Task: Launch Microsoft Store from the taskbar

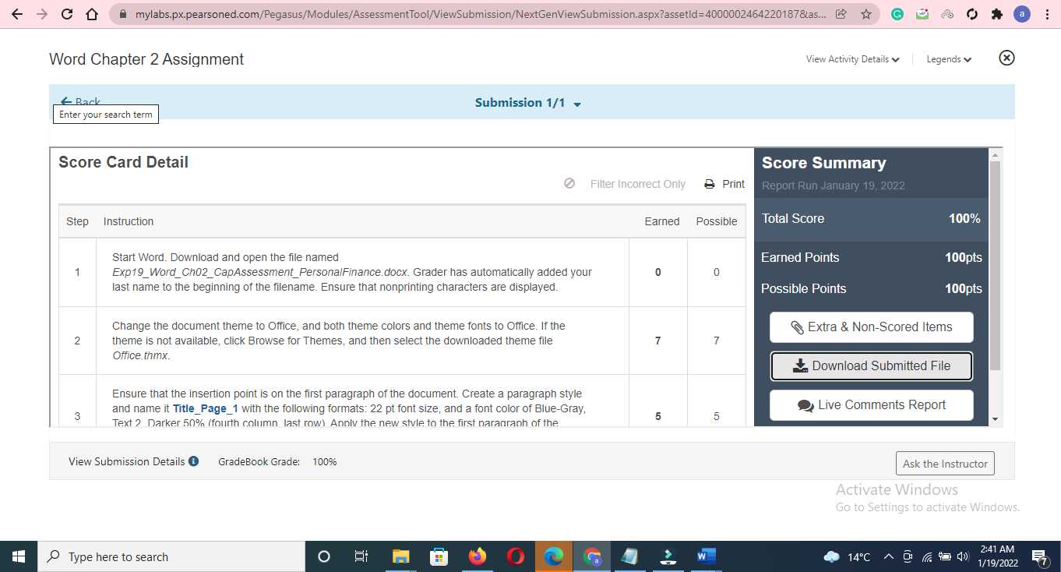Action: click(x=439, y=556)
